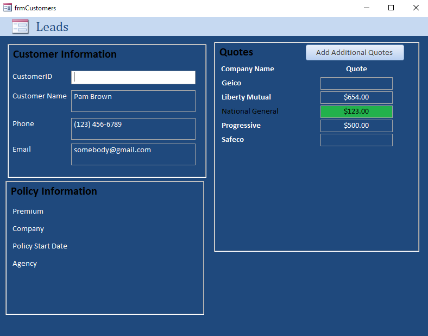Click the National General company name
Viewport: 428px width, 336px height.
(x=250, y=111)
